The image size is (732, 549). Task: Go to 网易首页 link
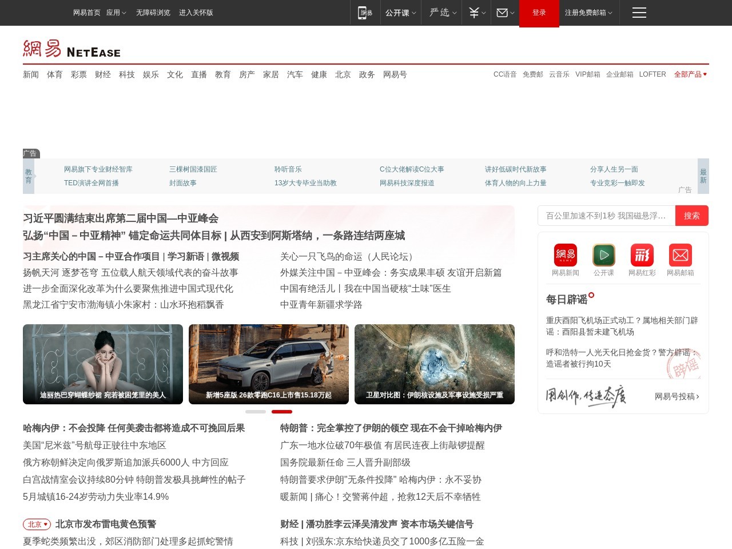87,13
